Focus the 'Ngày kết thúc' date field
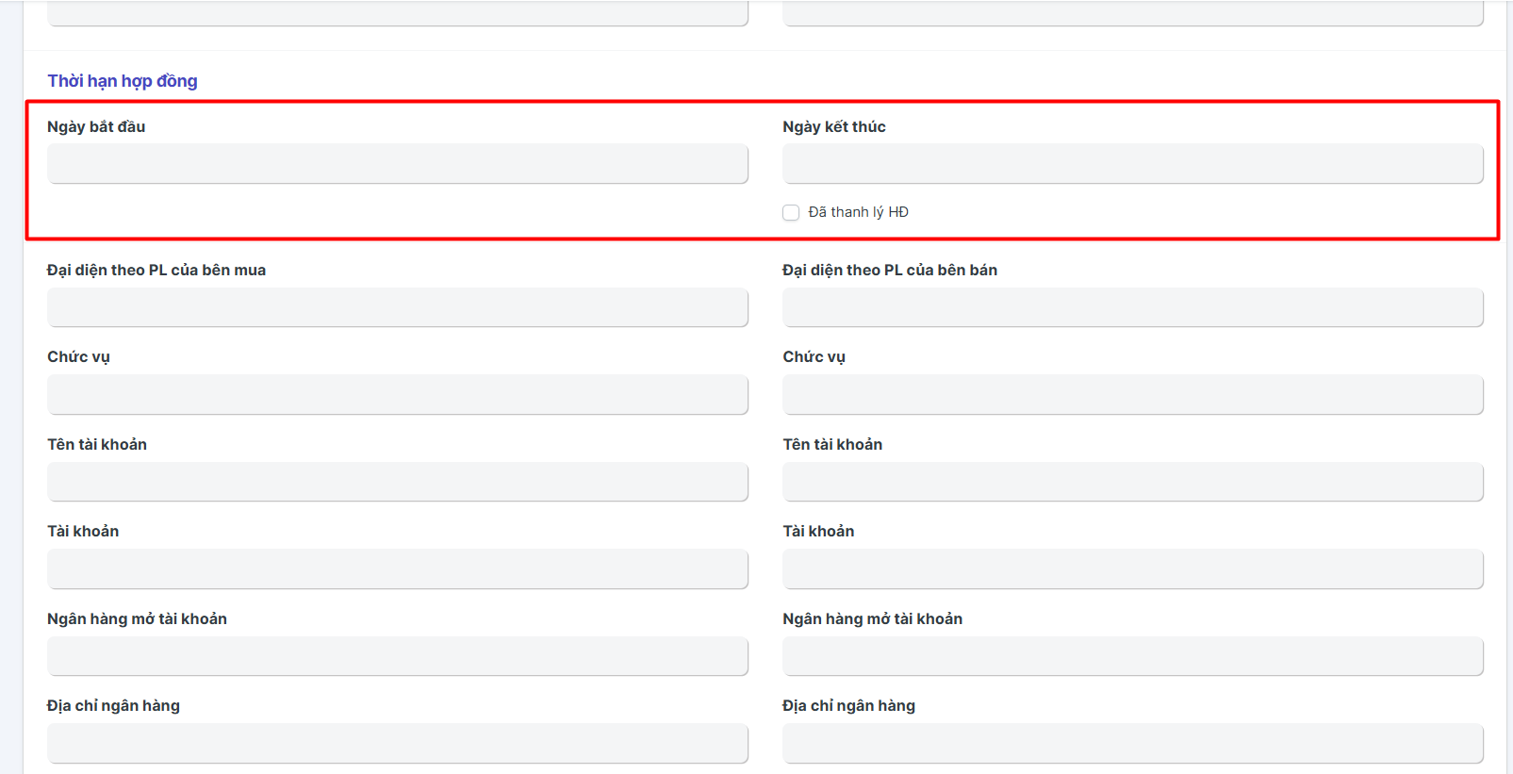 click(x=1132, y=164)
